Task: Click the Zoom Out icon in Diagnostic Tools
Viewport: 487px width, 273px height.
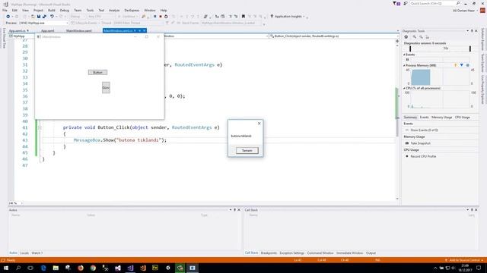Action: click(421, 37)
